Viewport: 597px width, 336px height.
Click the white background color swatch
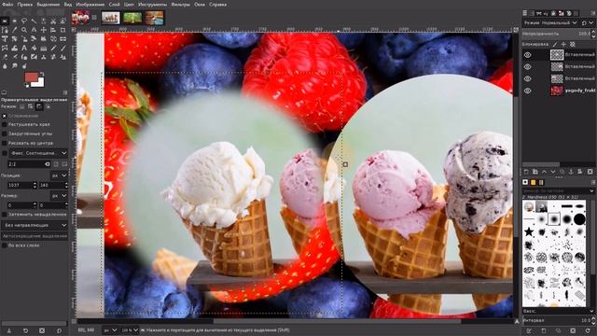pos(39,83)
